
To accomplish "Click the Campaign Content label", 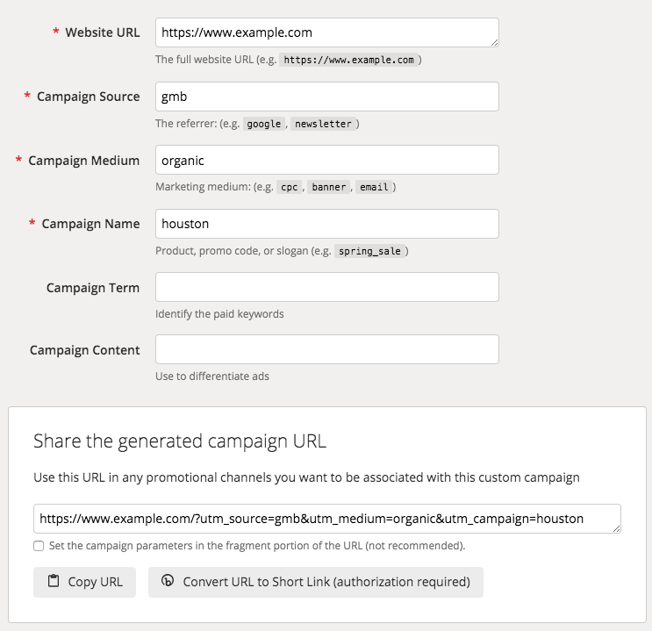I will coord(84,350).
